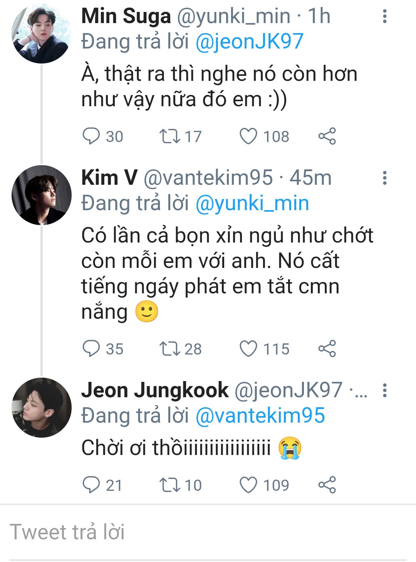
Task: Reply to Min Suga's tweet
Action: 91,136
